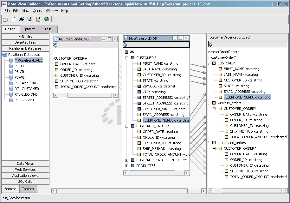Click the document page toolbar icon
The image size is (290, 203).
click(x=38, y=19)
